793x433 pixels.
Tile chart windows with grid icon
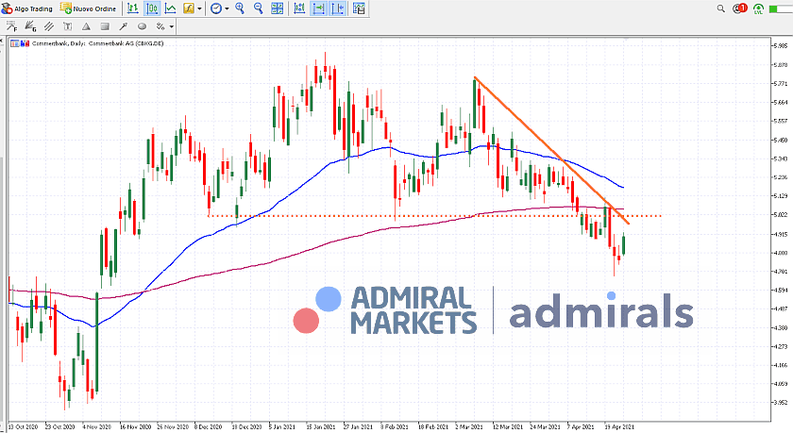pyautogui.click(x=278, y=8)
